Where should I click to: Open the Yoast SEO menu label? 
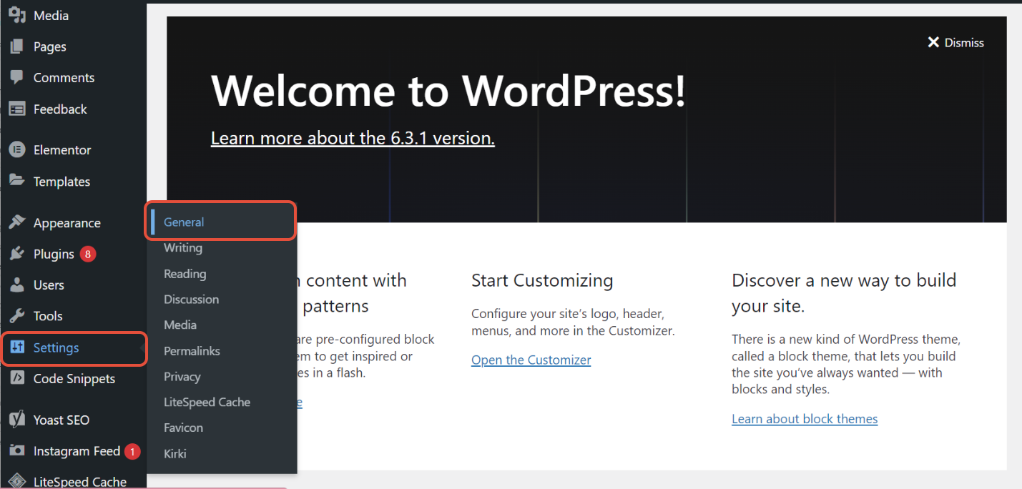(x=62, y=420)
